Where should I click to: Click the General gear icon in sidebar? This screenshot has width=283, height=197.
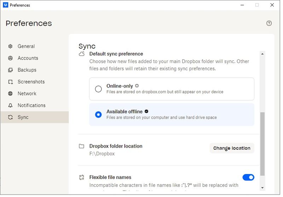[10, 46]
